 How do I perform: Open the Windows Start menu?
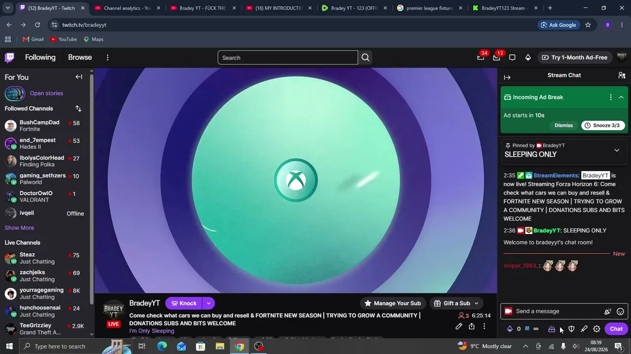pos(9,346)
